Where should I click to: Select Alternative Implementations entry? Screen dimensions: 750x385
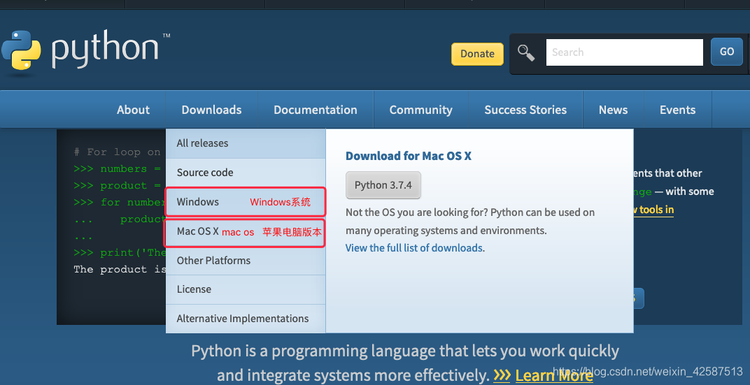coord(246,319)
